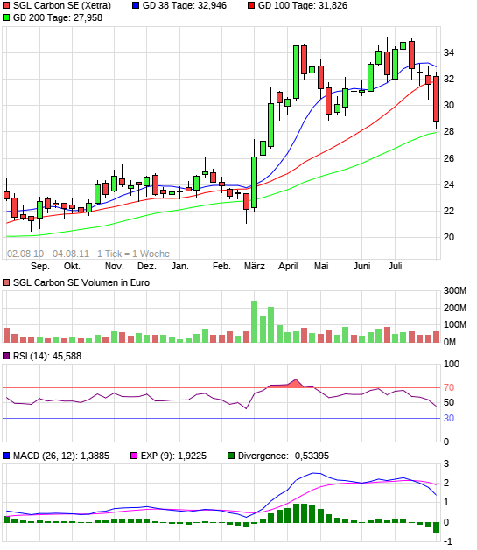Click the April label on the time axis
The image size is (477, 550).
pyautogui.click(x=288, y=266)
